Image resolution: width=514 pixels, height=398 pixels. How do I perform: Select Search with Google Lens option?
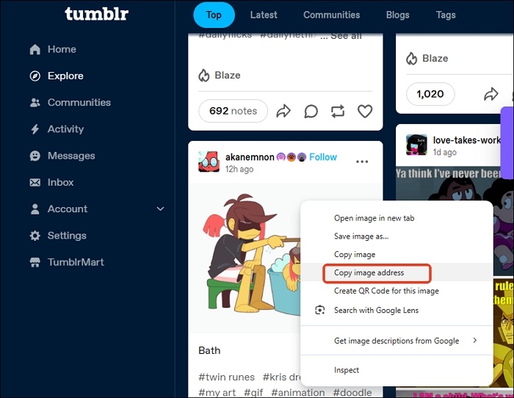click(x=376, y=310)
